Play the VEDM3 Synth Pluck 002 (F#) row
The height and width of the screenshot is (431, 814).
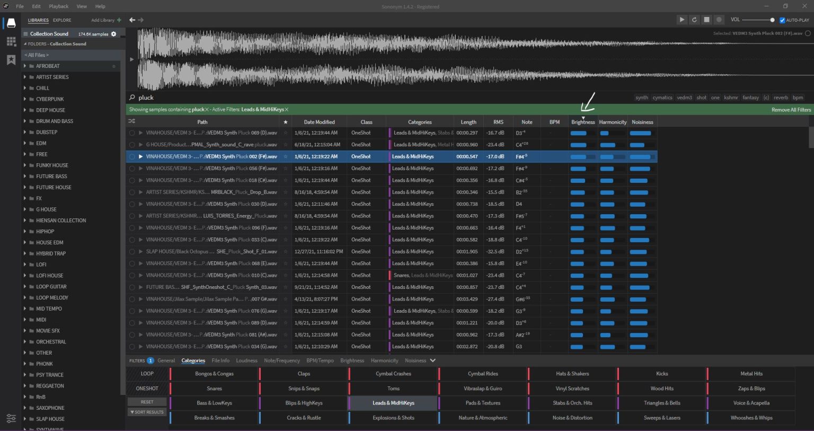[x=140, y=157]
